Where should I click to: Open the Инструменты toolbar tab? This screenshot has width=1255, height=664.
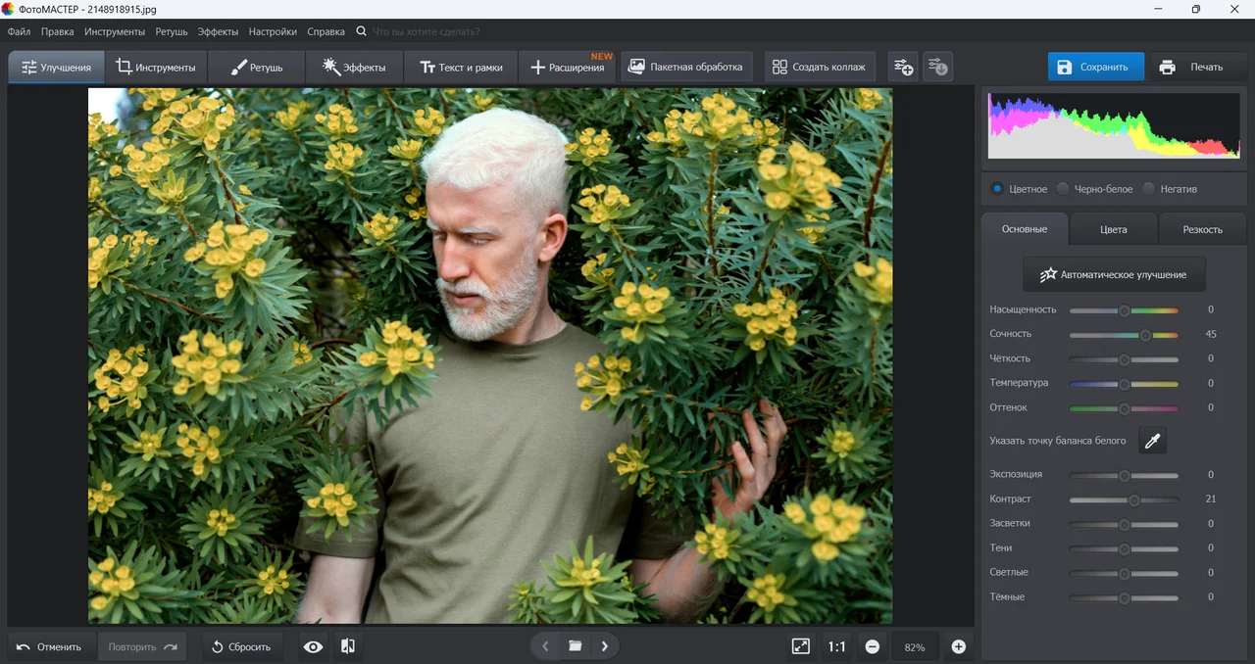(155, 67)
